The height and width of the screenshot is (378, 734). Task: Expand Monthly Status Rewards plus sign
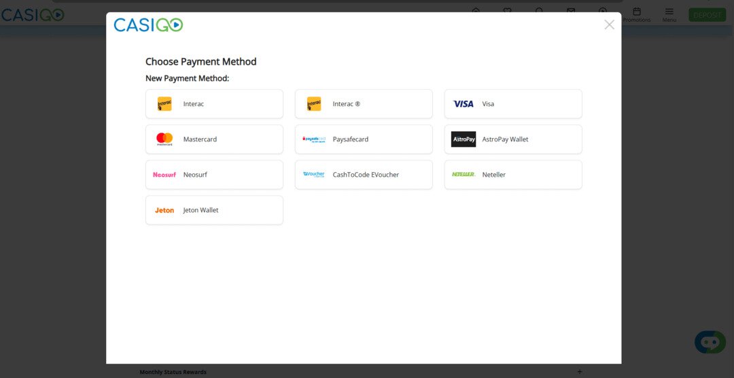[579, 372]
